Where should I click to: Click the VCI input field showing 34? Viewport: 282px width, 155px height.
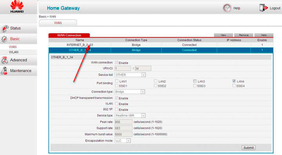click(143, 69)
